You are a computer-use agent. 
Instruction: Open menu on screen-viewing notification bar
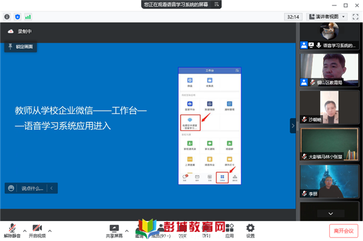pyautogui.click(x=216, y=4)
